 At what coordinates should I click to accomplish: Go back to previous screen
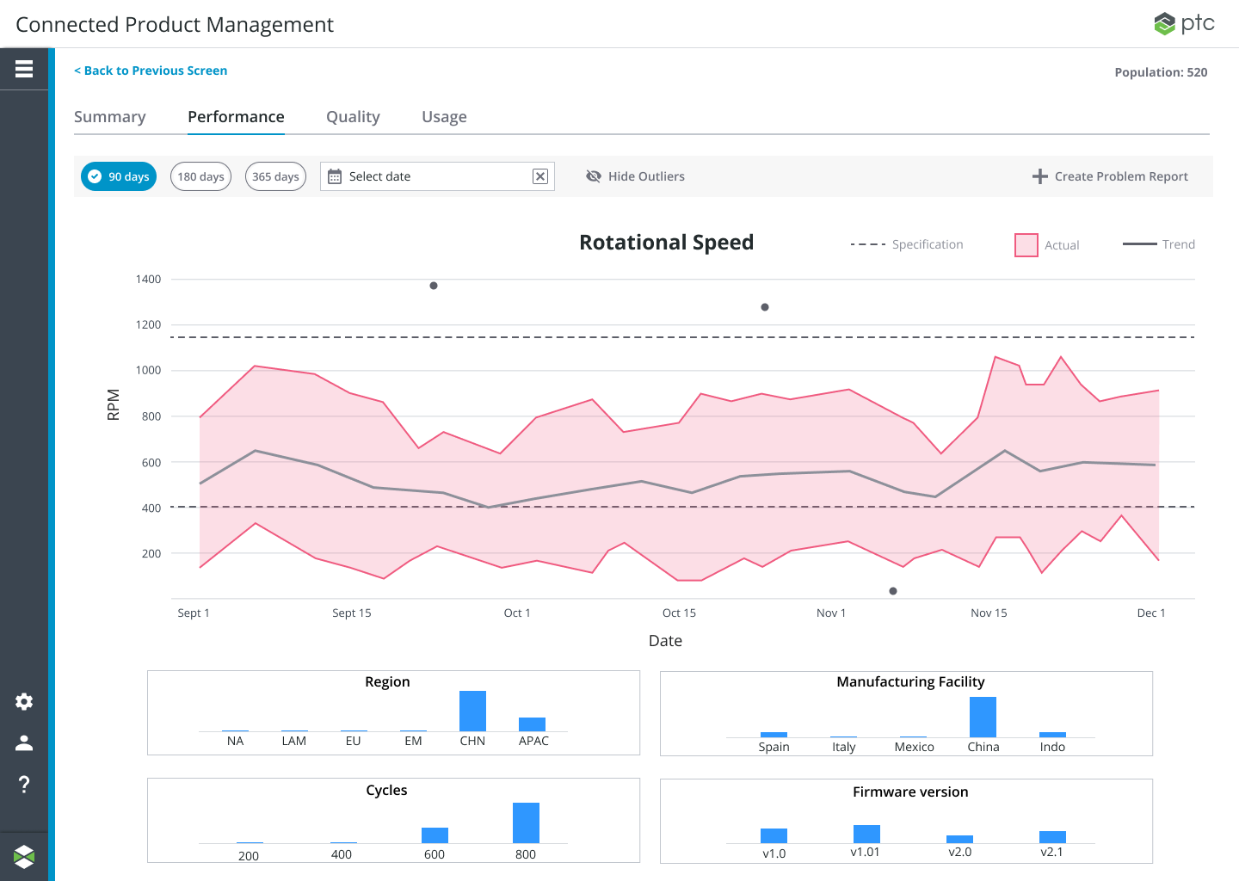coord(151,71)
